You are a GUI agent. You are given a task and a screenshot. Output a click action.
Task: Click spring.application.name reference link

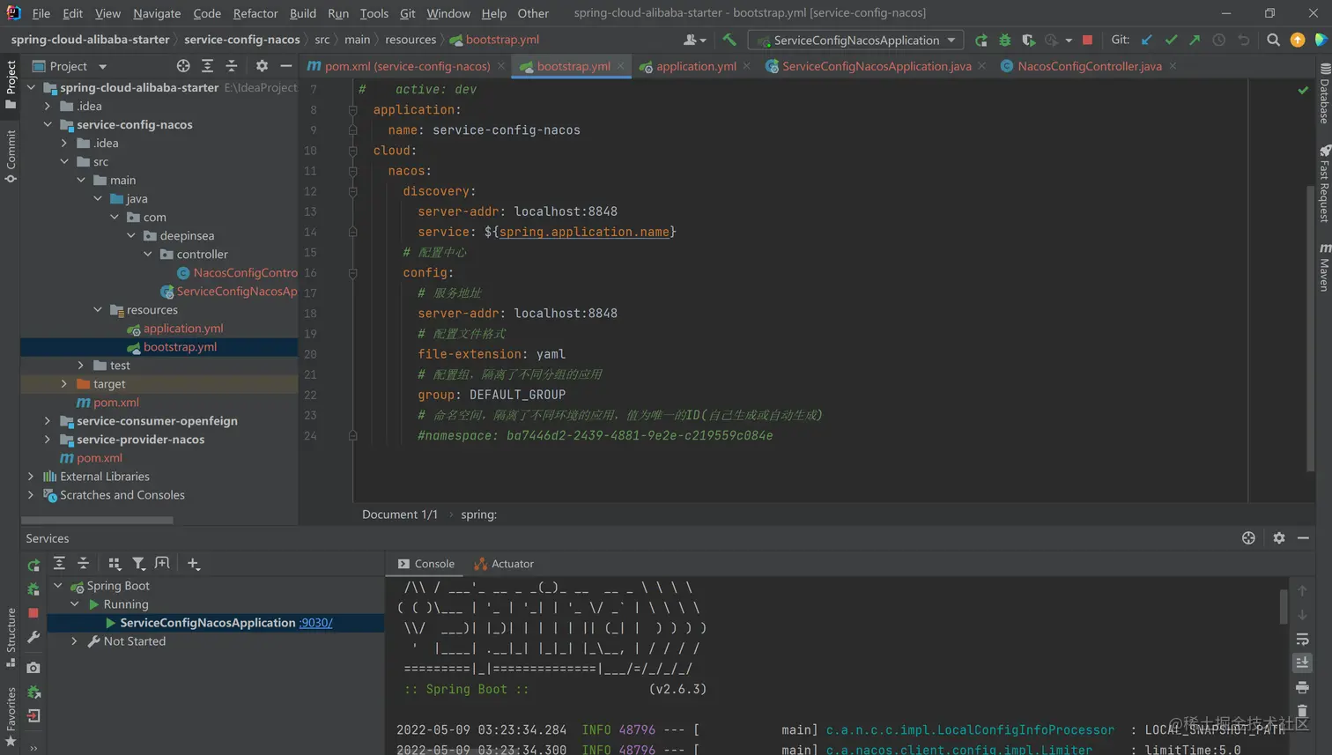[x=584, y=232]
